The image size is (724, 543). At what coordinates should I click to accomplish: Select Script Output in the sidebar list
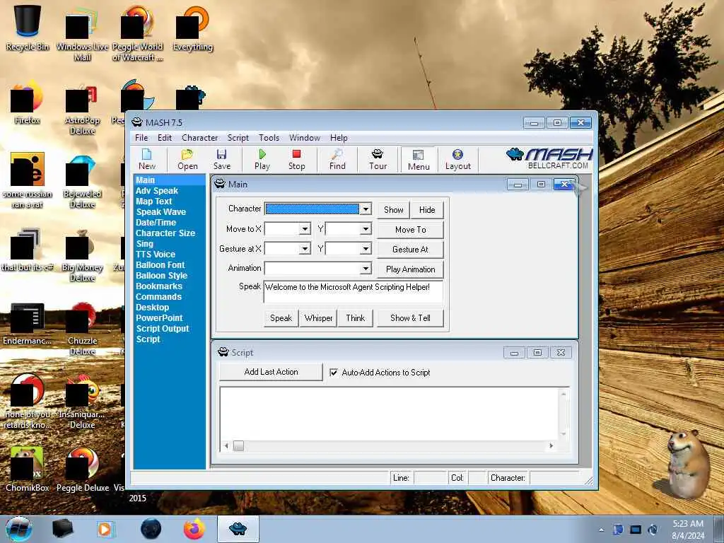(x=163, y=329)
